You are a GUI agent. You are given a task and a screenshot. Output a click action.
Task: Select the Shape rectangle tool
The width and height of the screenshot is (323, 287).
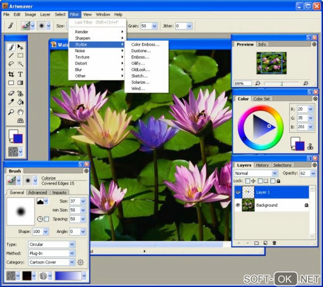tap(11, 83)
